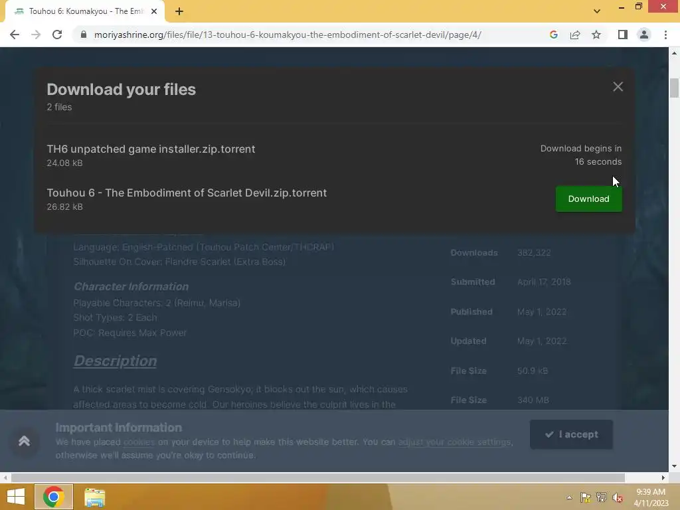
Task: Open the Action Center flag icon
Action: click(x=585, y=497)
